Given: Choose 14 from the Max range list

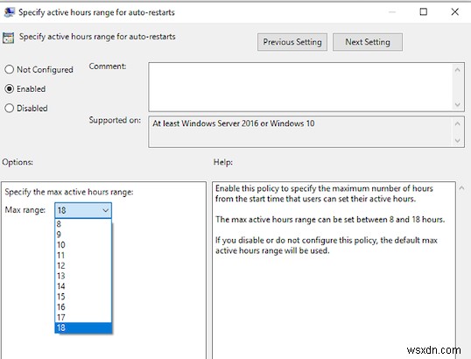Looking at the screenshot, I should pyautogui.click(x=83, y=286).
